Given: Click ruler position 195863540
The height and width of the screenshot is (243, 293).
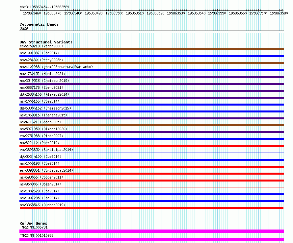Looking at the screenshot, I should tap(197, 13).
